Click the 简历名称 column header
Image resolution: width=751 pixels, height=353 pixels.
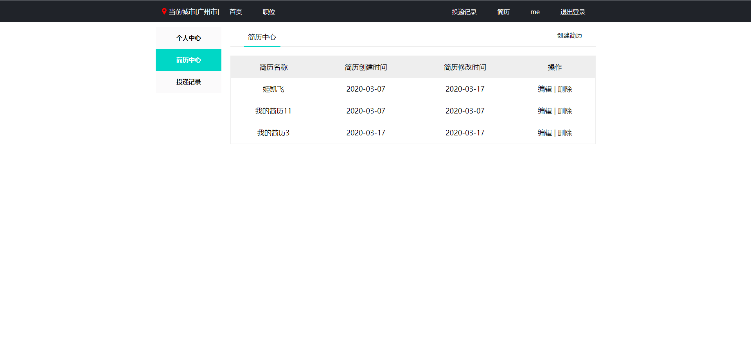click(273, 67)
